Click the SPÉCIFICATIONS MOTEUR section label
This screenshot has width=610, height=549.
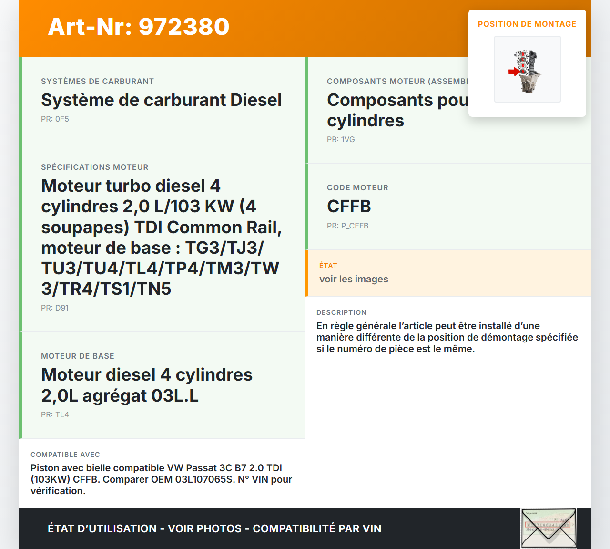click(x=94, y=167)
